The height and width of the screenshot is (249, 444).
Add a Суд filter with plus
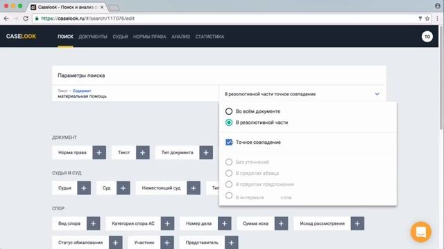point(123,188)
